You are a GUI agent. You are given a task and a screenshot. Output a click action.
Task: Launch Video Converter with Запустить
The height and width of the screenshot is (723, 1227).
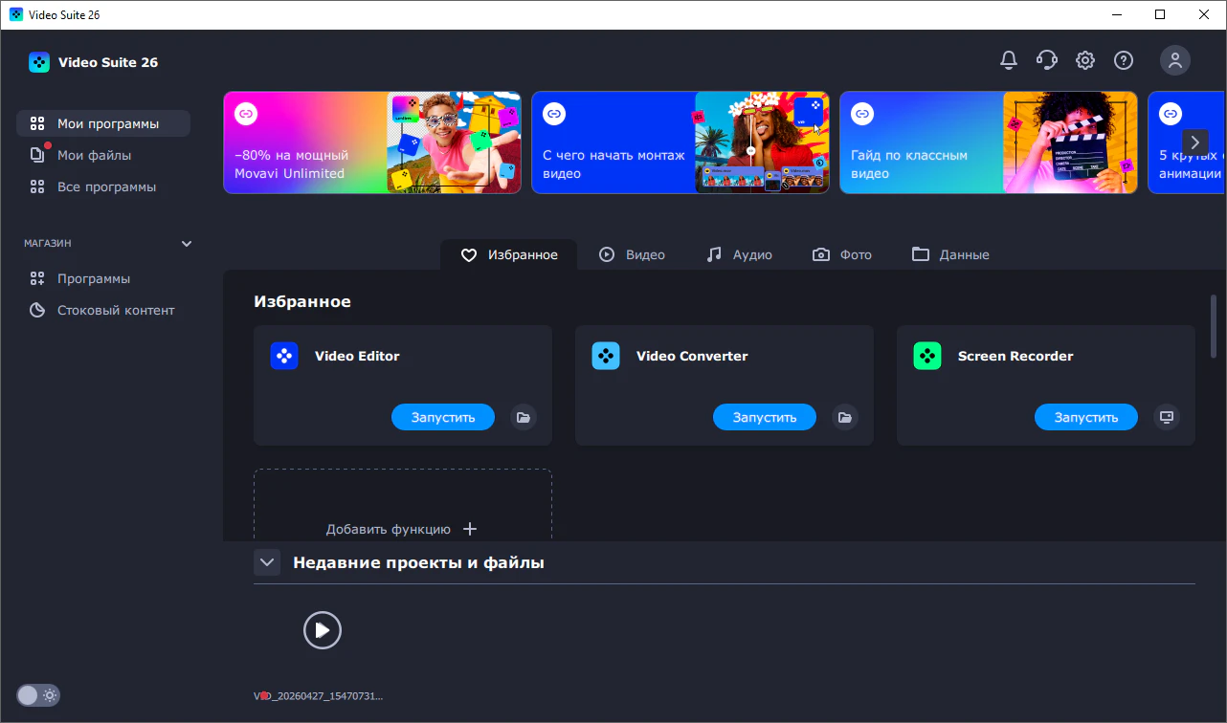(x=765, y=417)
